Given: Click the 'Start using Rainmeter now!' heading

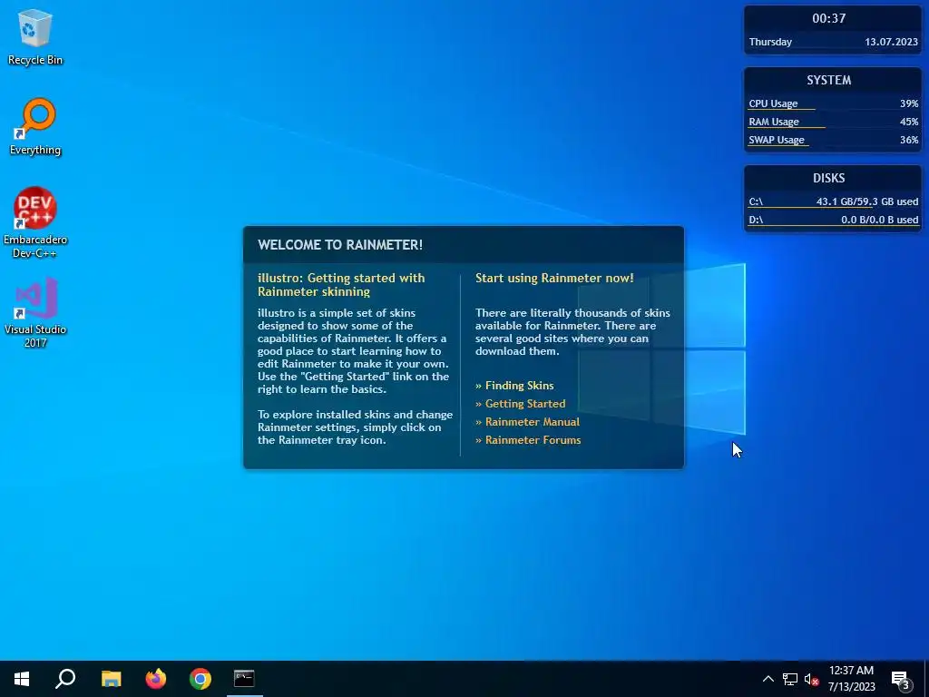Looking at the screenshot, I should [x=554, y=278].
